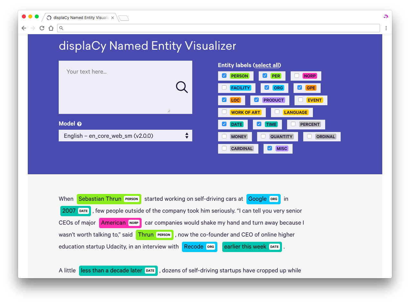Viewport: 410px width, 304px height.
Task: Enable the QUANTITY entity label checkbox
Action: [x=263, y=136]
